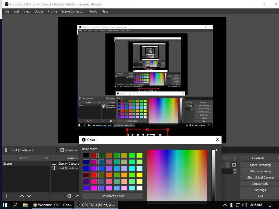Remove the selected source with the Sources minus icon
279x209 pixels.
(62, 196)
